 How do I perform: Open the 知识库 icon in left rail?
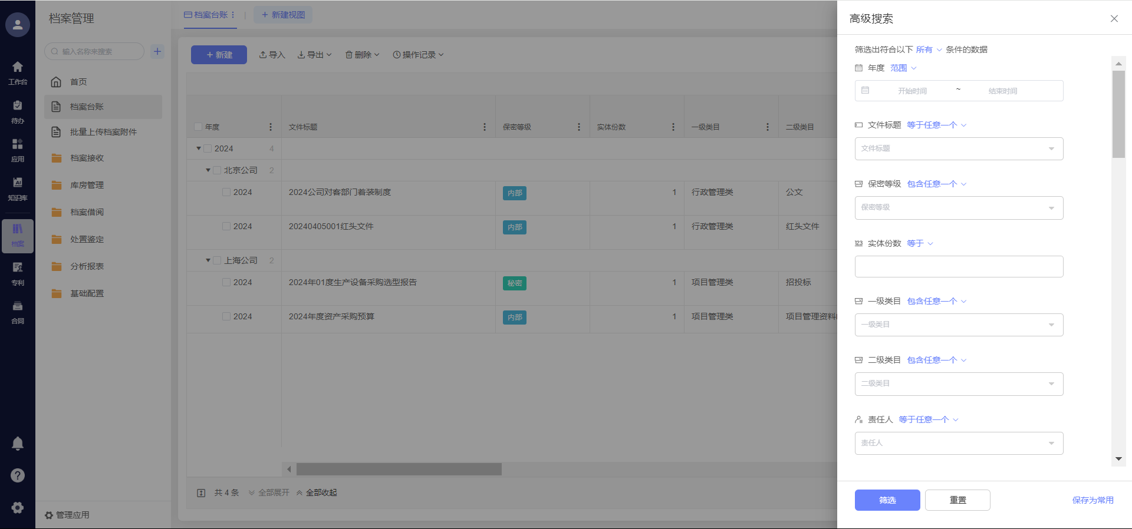coord(18,189)
